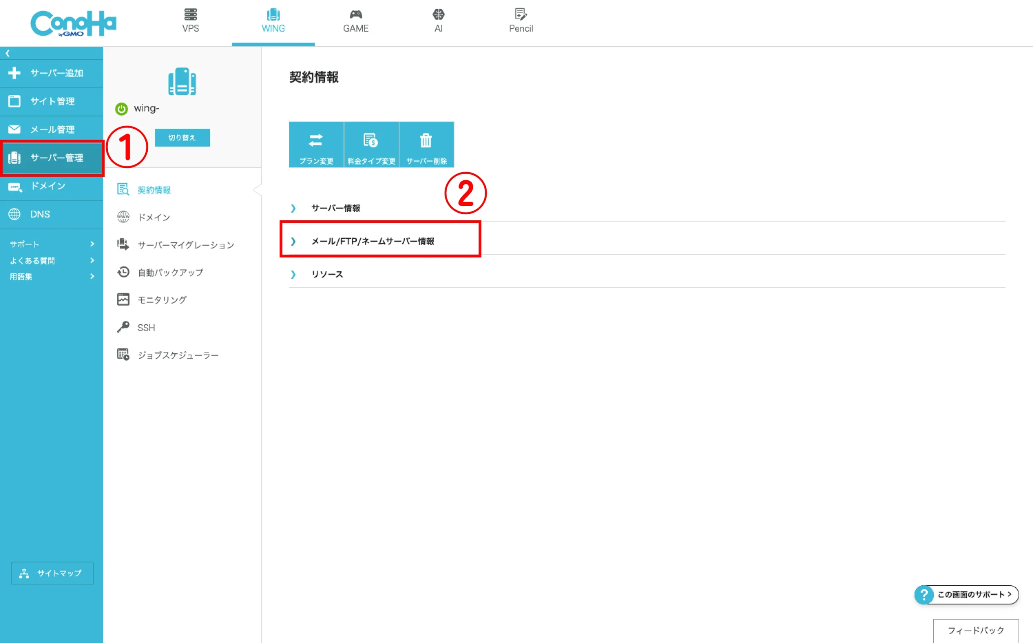This screenshot has width=1033, height=643.
Task: Click the サーバー削除 trash icon
Action: point(426,144)
